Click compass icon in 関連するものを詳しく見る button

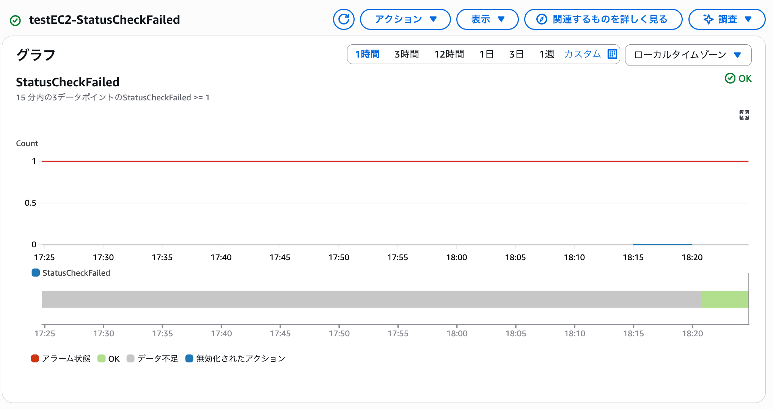(x=542, y=19)
